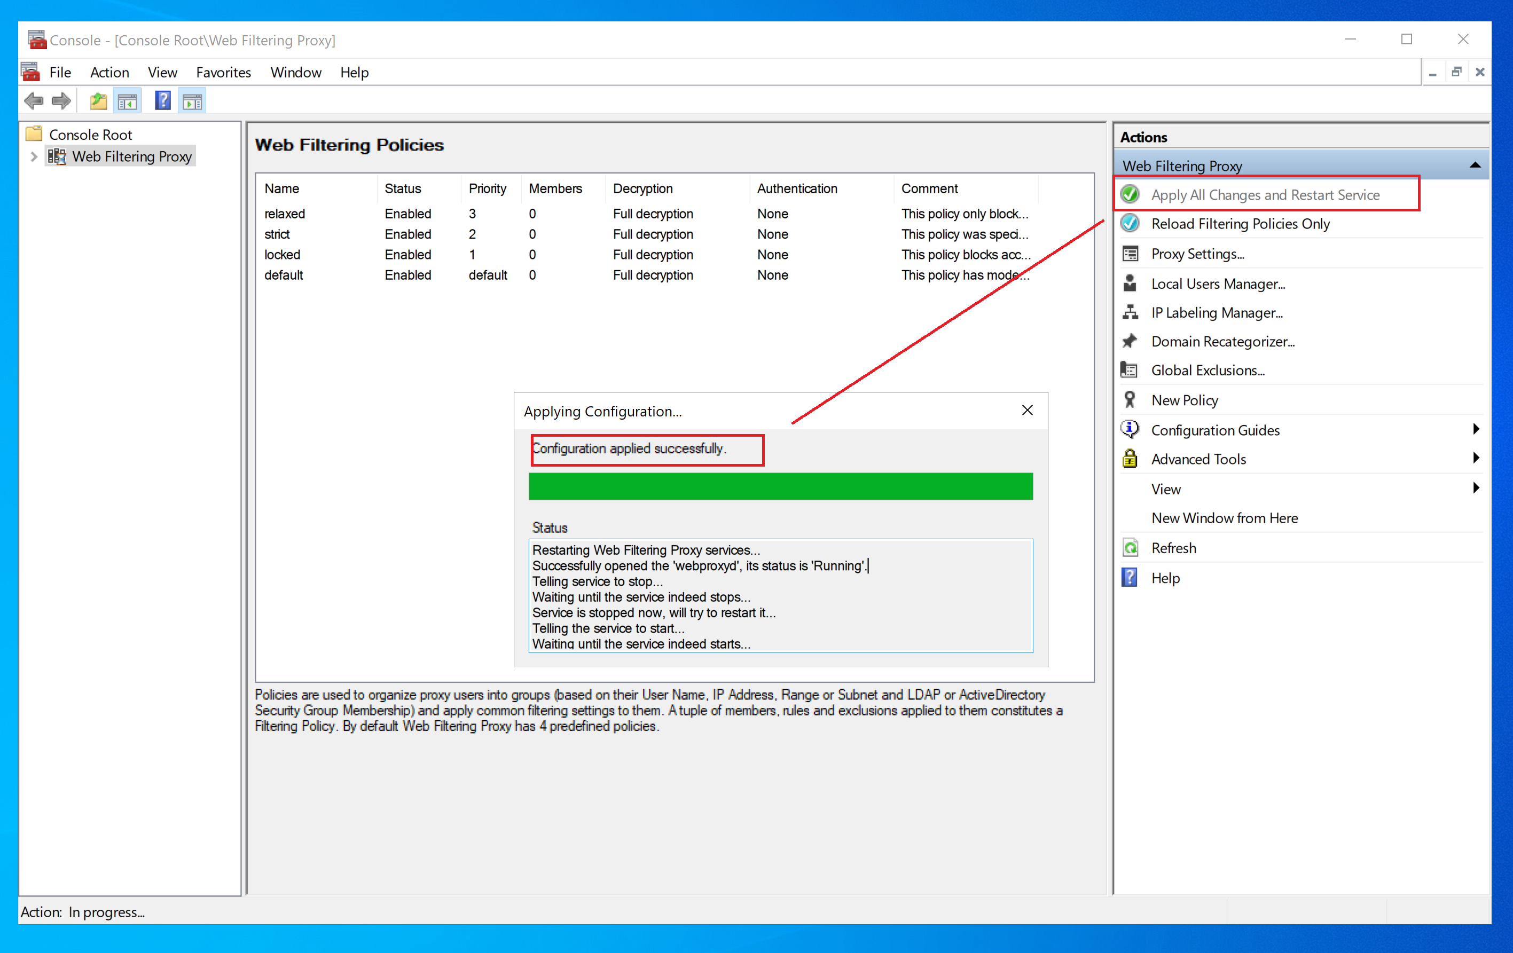Open Proxy Settings panel
The height and width of the screenshot is (953, 1513).
coord(1197,254)
